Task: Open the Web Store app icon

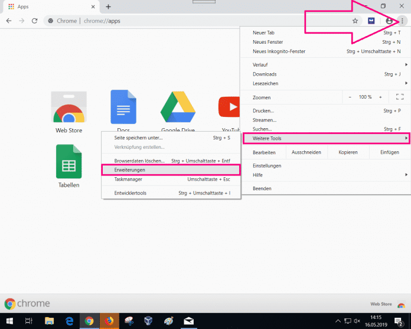Action: pyautogui.click(x=68, y=108)
